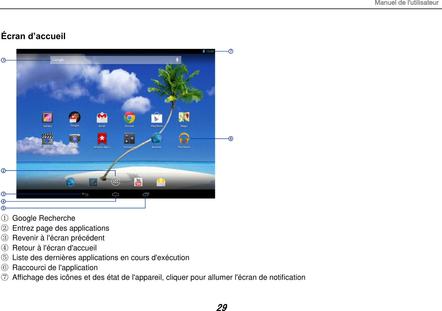The height and width of the screenshot is (311, 442).
Task: Launch the Chrome browser
Action: click(129, 118)
